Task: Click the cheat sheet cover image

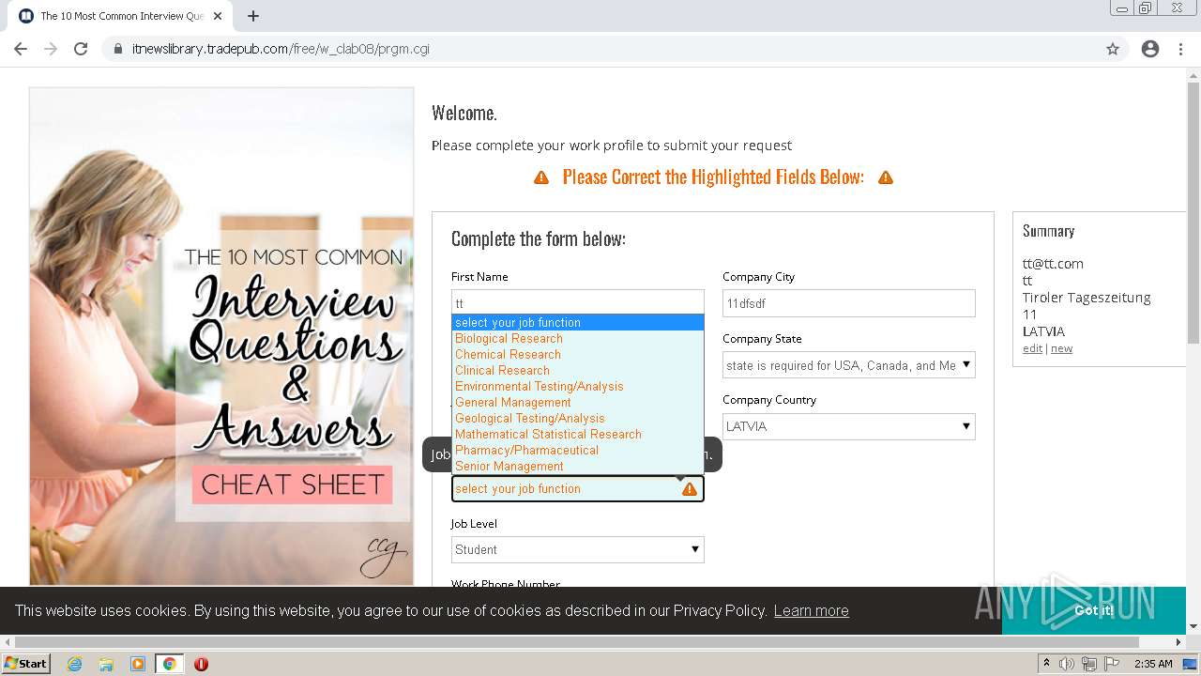Action: tap(221, 336)
